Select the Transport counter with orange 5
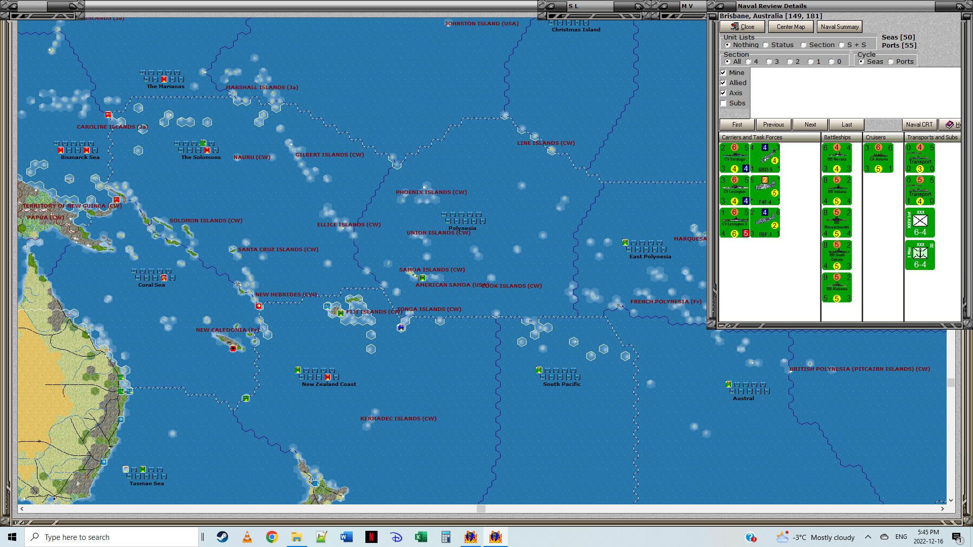This screenshot has width=973, height=547. [920, 190]
